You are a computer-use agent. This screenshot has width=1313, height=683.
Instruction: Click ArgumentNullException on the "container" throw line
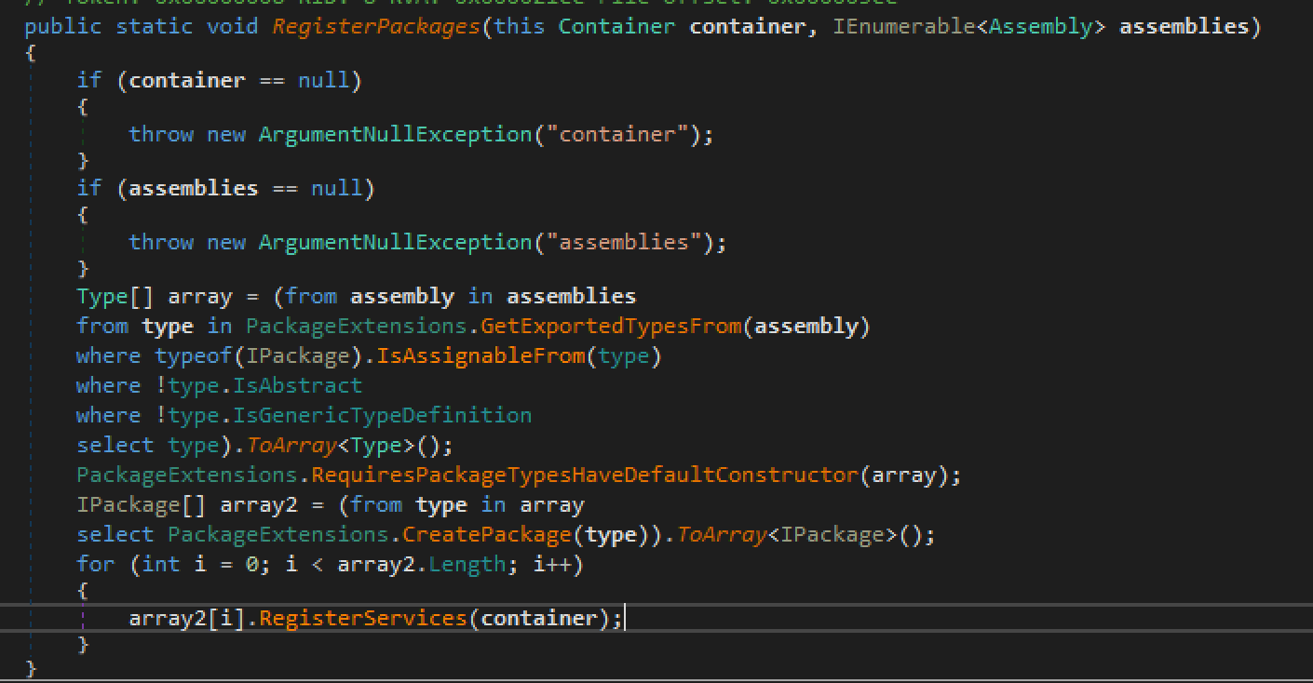point(395,134)
